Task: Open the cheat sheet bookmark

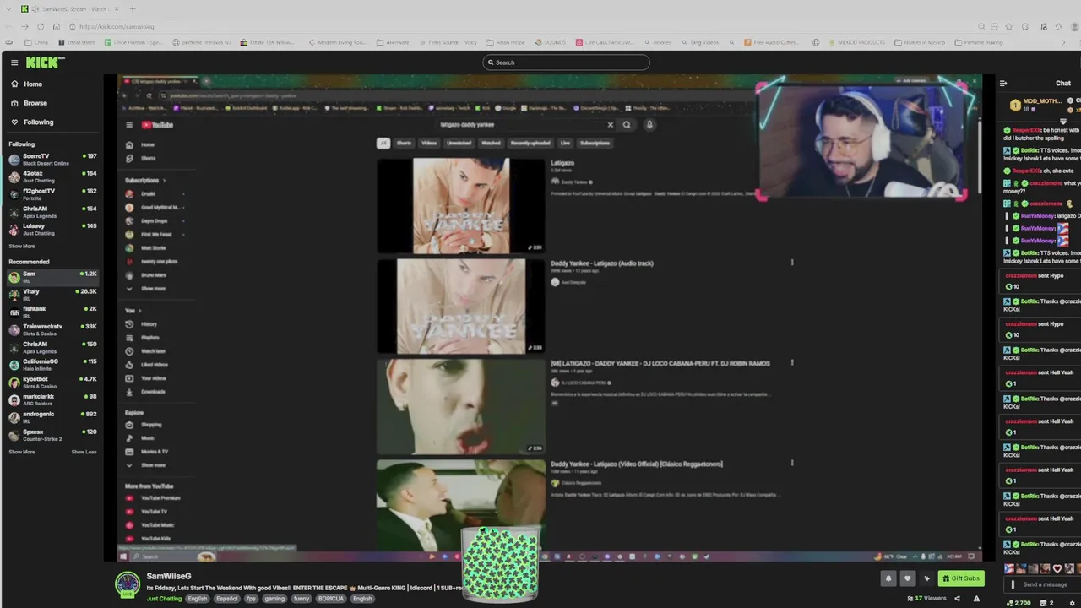Action: [77, 42]
